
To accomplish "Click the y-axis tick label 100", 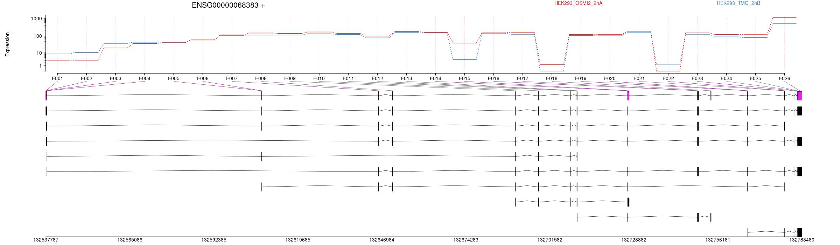I will coord(37,36).
